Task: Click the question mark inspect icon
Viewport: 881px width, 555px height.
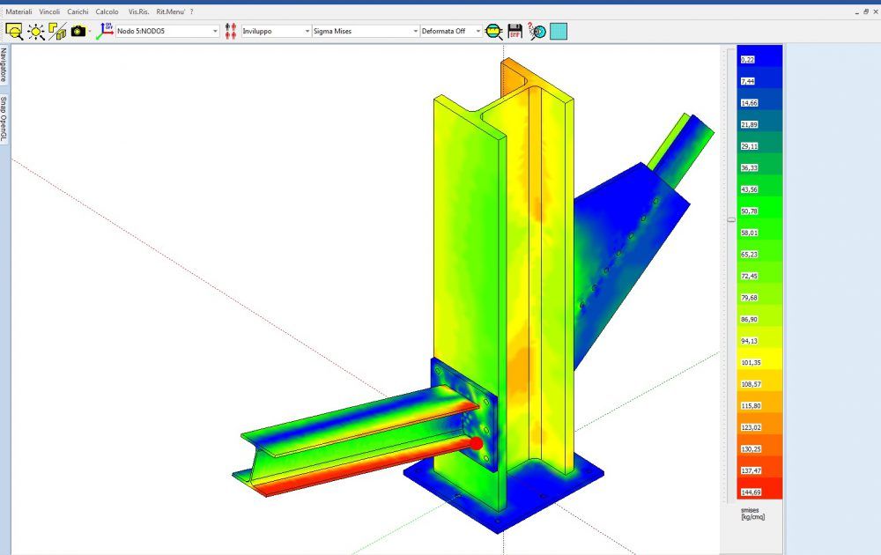Action: click(537, 31)
